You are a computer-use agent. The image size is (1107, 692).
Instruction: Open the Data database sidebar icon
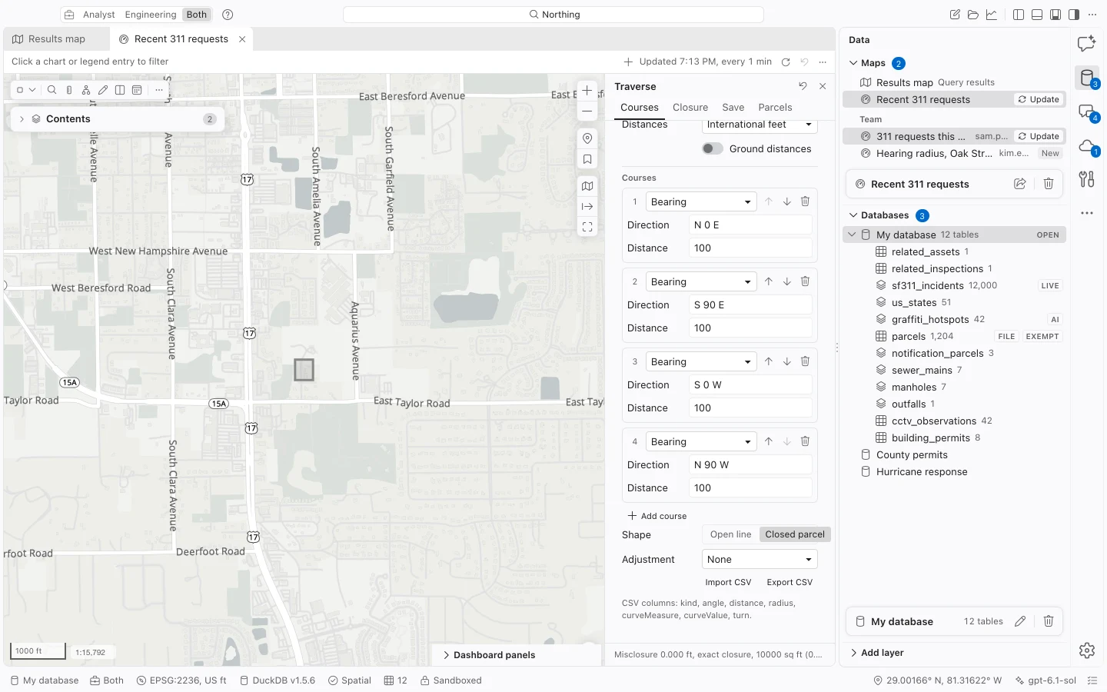click(1087, 78)
